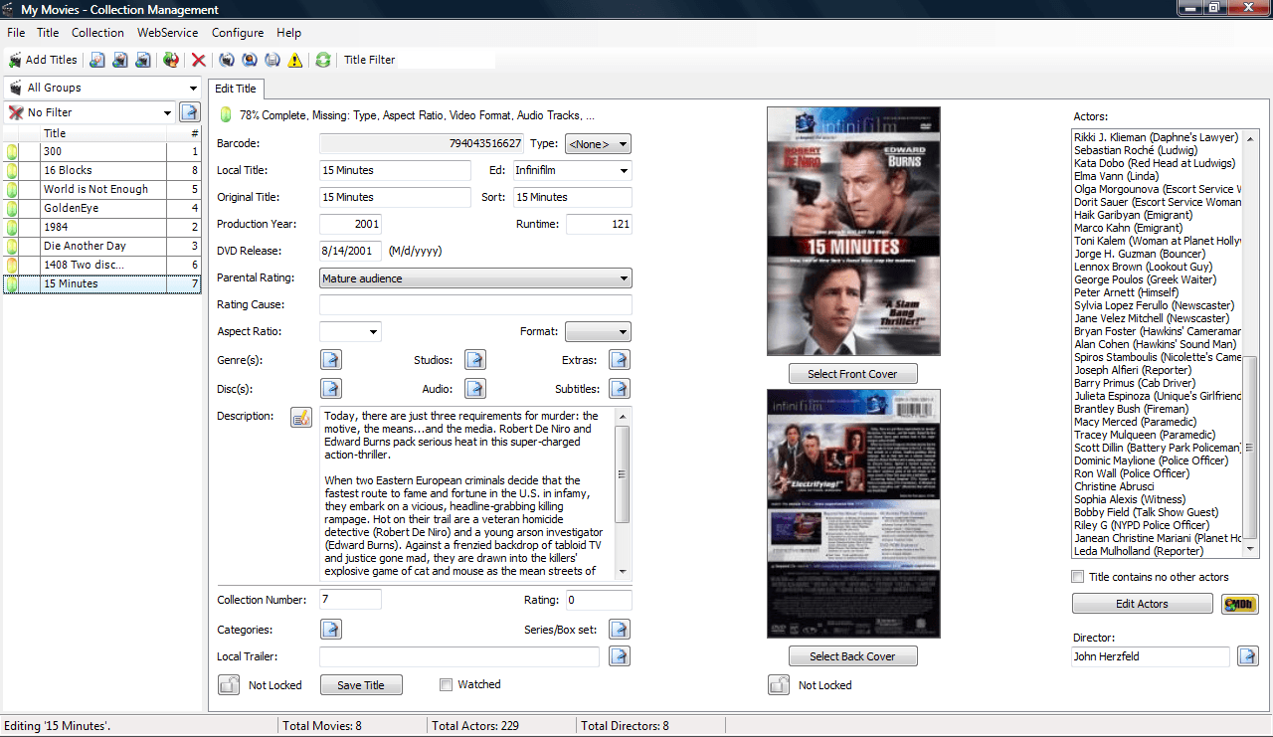Open the Aspect Ratio dropdown
1273x737 pixels.
coord(373,332)
